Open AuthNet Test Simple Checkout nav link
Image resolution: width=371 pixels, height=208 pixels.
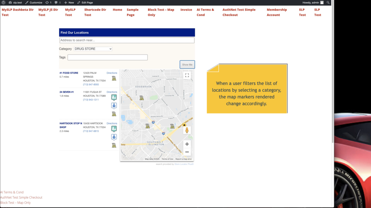(x=239, y=12)
